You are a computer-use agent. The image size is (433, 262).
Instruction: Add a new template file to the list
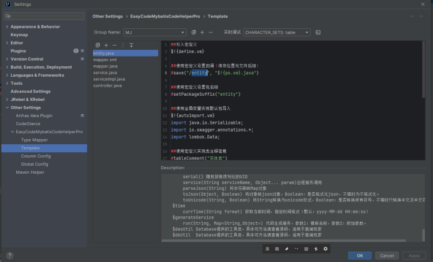click(x=106, y=45)
